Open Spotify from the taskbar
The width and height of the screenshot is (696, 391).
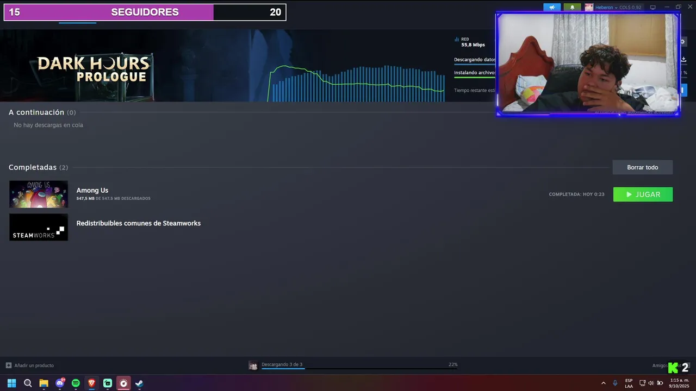76,383
